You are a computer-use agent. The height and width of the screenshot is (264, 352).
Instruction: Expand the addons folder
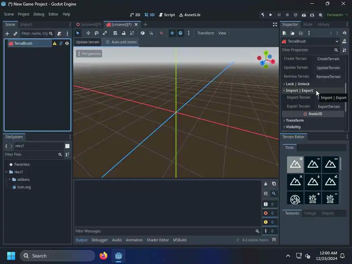[x=9, y=179]
